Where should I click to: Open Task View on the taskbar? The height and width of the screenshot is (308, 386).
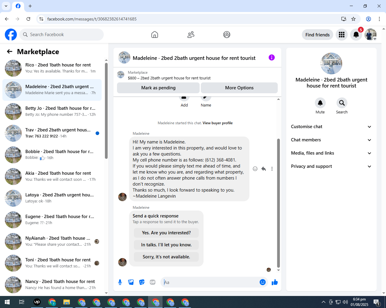22,302
